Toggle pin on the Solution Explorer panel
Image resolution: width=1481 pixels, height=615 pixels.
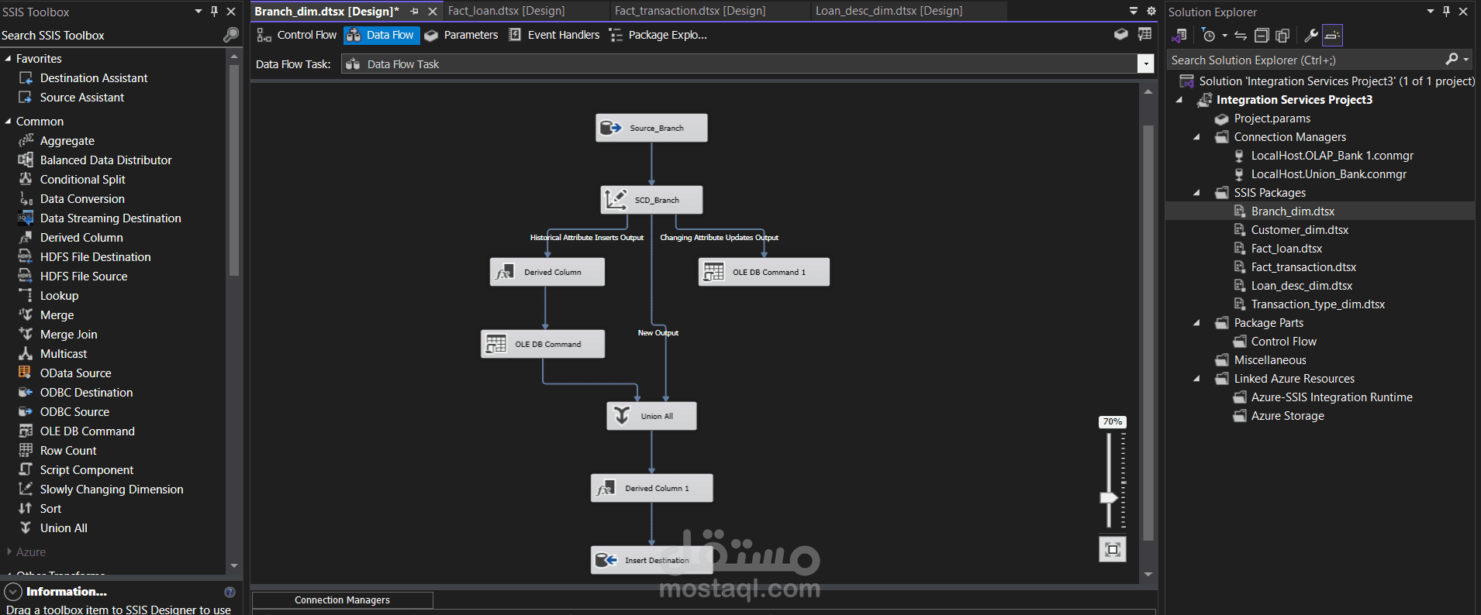pos(1446,12)
